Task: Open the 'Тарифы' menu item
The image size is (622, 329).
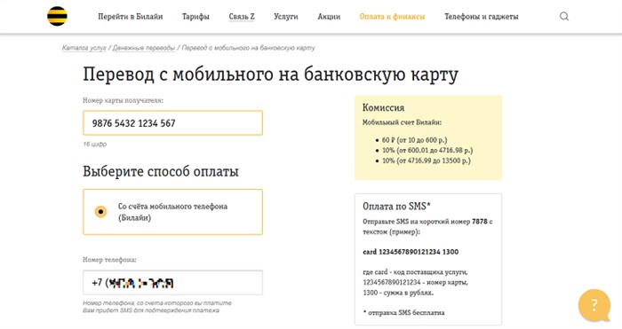Action: pos(195,17)
